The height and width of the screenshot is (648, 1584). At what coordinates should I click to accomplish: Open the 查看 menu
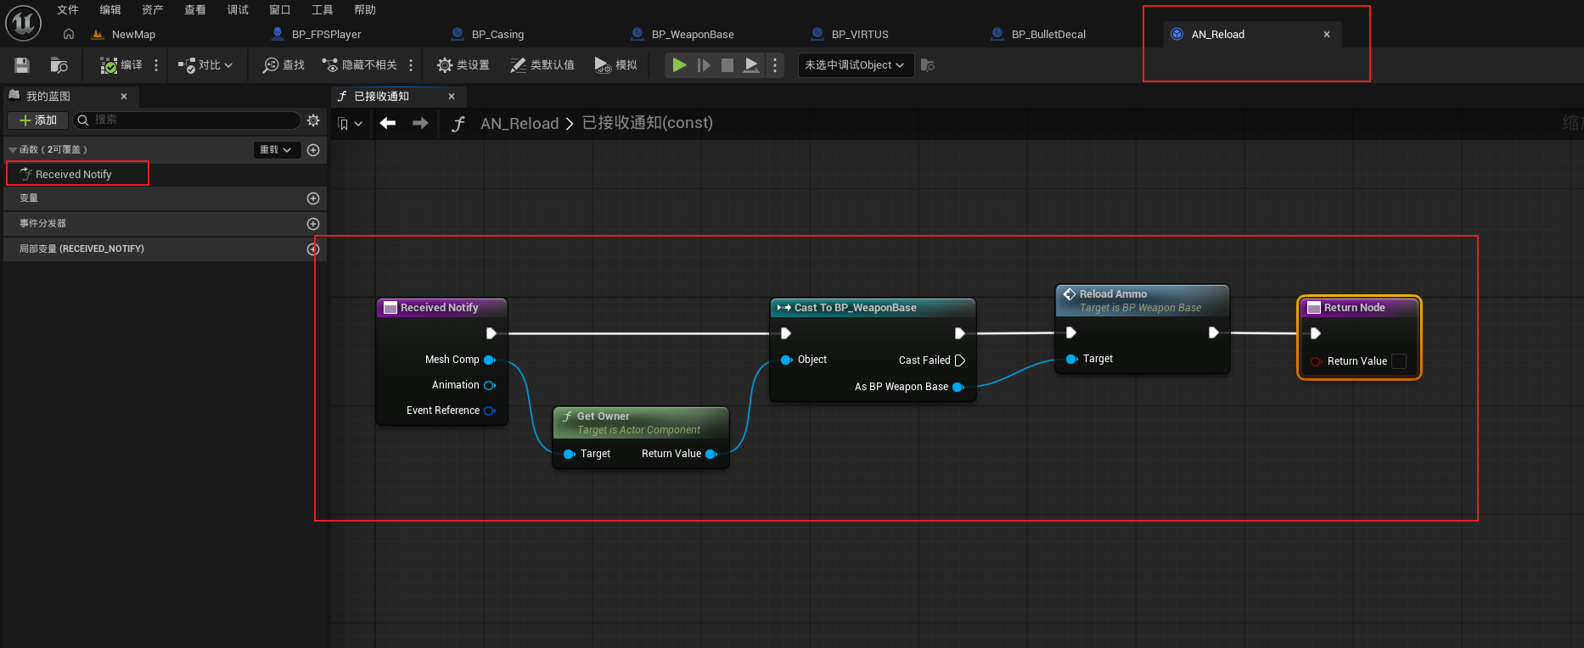pyautogui.click(x=195, y=10)
